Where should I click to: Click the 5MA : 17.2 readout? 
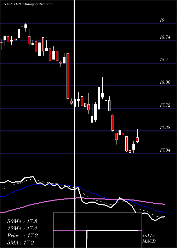(x=21, y=242)
